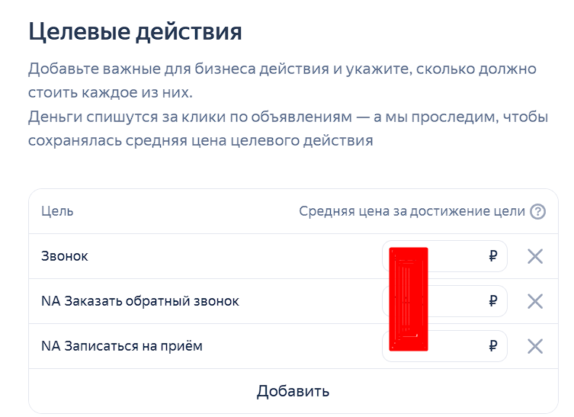
Task: Click the ruble sign for Записаться на приём
Action: (493, 346)
